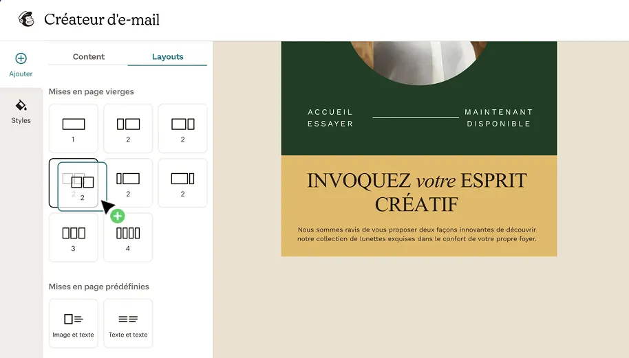Open the Styles paint bucket panel
This screenshot has width=629, height=358.
21,112
